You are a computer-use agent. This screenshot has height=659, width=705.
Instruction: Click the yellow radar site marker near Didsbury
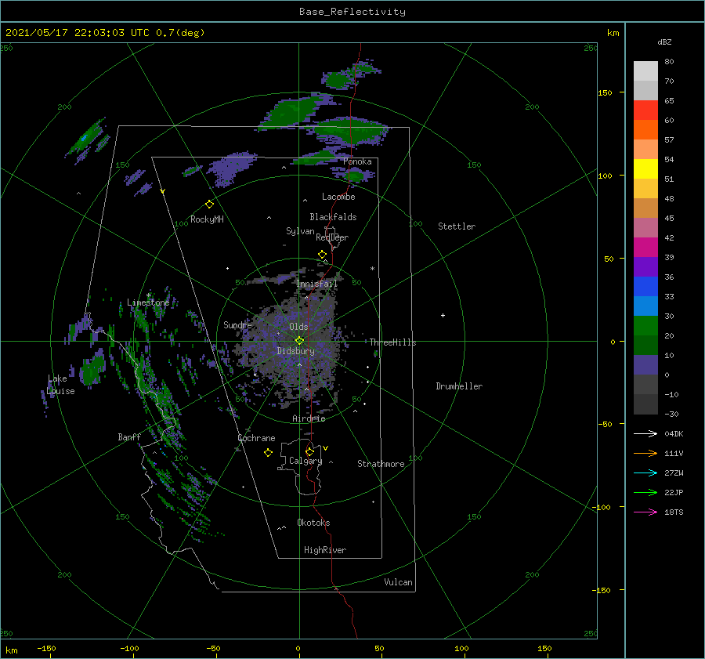point(299,341)
